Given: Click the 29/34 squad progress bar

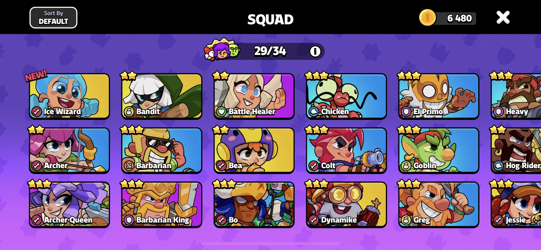Looking at the screenshot, I should (270, 51).
